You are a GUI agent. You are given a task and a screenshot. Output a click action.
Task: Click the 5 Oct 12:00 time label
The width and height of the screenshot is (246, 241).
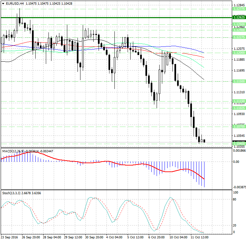[136, 237]
